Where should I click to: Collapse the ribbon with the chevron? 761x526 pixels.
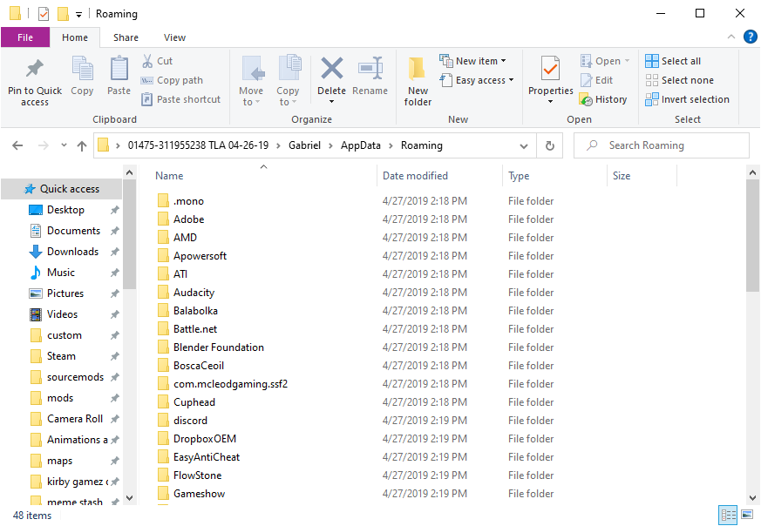click(730, 37)
